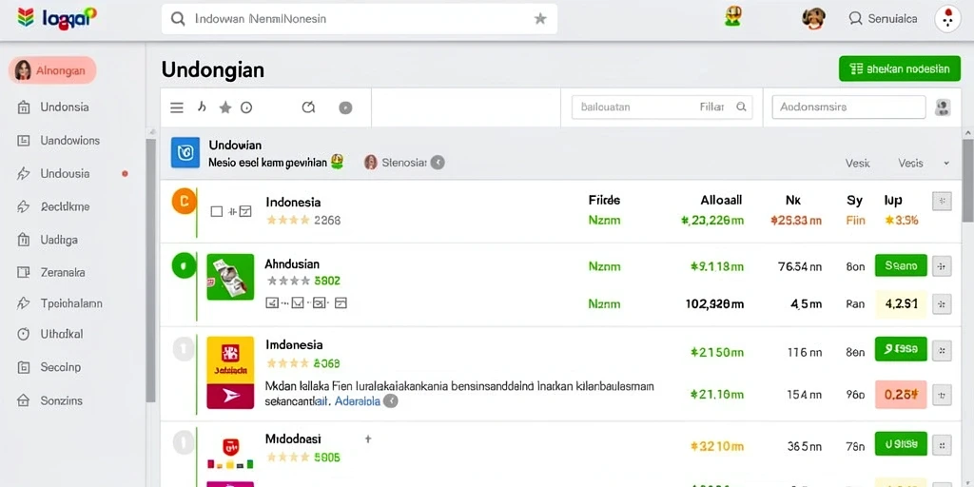
Task: Click the info circle toolbar icon
Action: pos(246,107)
